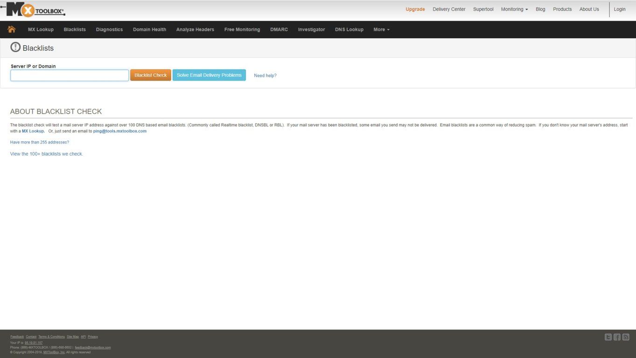Open the Facebook icon in footer

coord(617,337)
